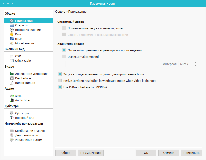Enable Показывать иконку в системном лотке

click(x=64, y=28)
